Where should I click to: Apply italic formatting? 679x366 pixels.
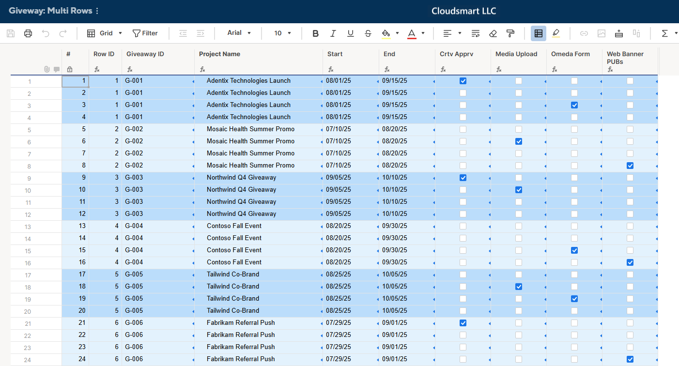(333, 33)
